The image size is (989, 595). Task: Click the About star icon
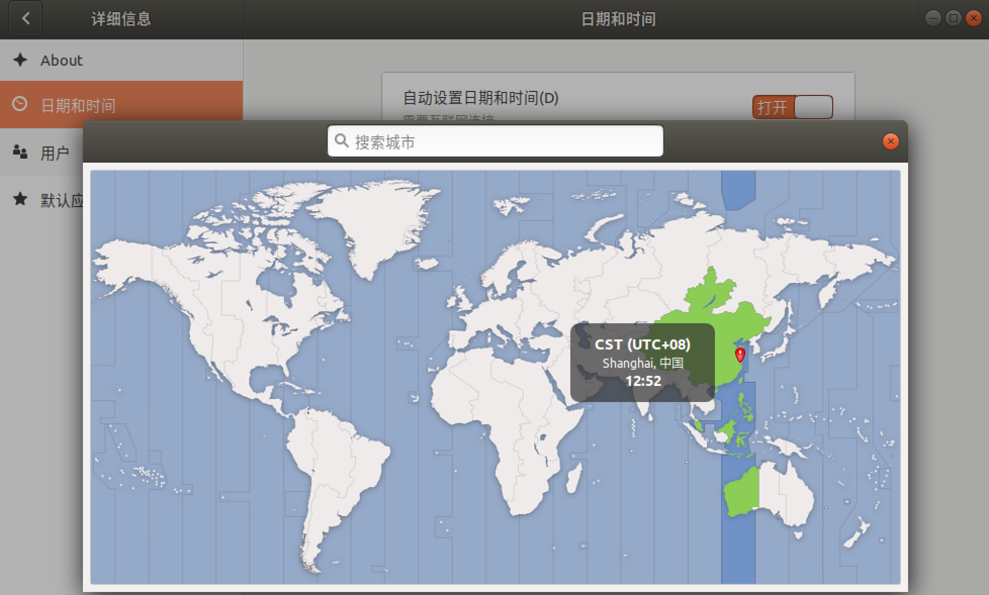pyautogui.click(x=20, y=60)
